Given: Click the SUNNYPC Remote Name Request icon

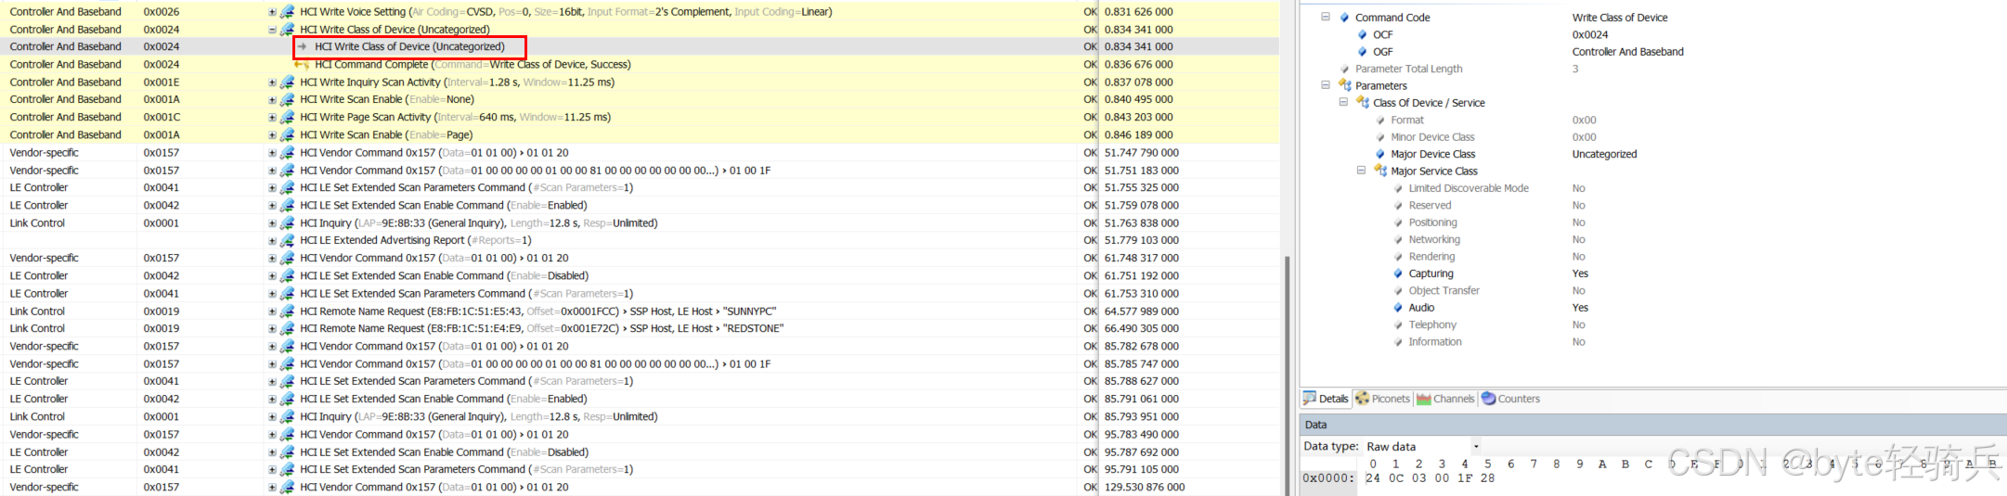Looking at the screenshot, I should click(x=287, y=312).
